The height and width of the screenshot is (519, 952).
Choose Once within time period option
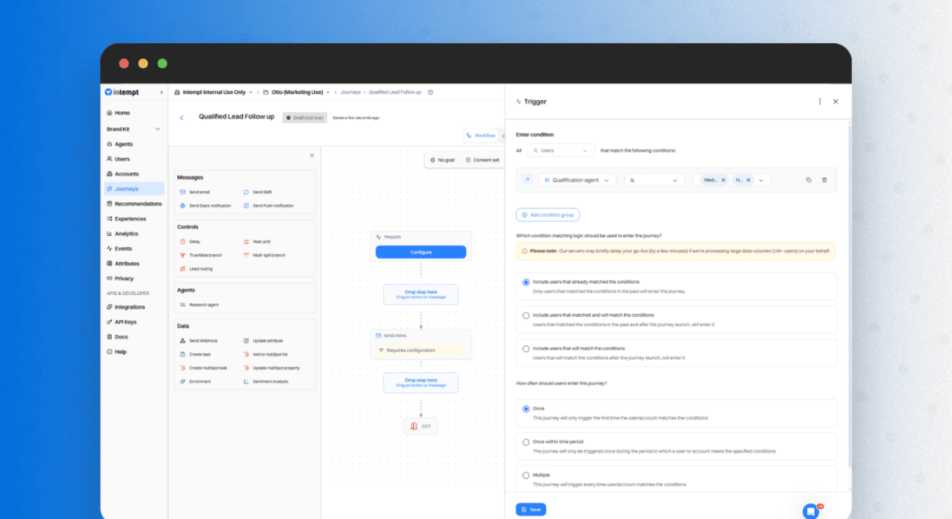[526, 442]
